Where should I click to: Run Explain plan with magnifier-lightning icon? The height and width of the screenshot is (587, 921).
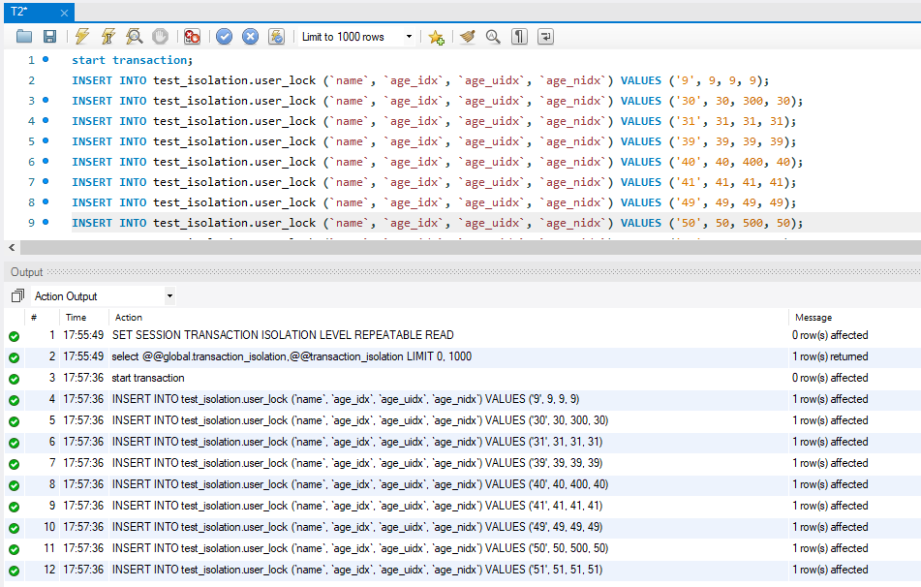pyautogui.click(x=135, y=37)
